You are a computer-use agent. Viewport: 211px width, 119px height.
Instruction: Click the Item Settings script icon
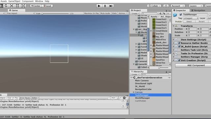click(176, 40)
